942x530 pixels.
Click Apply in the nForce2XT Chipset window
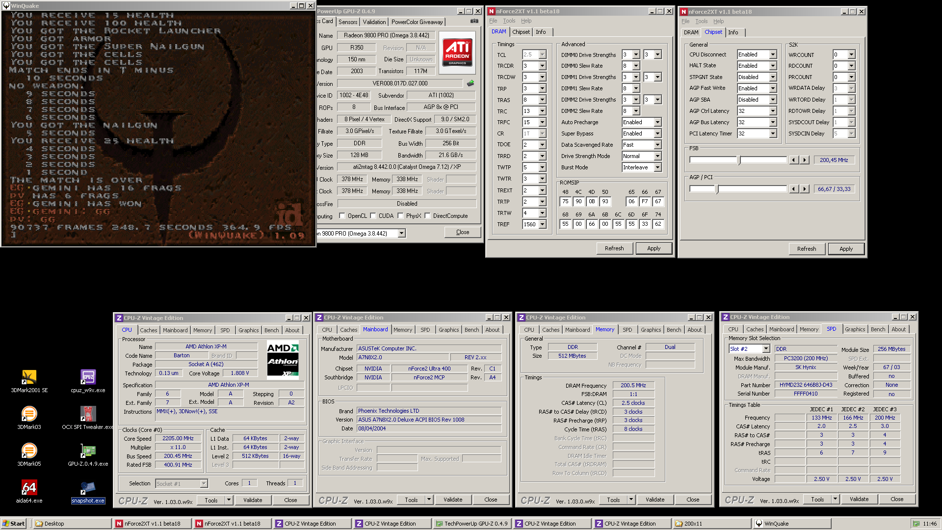click(x=846, y=249)
